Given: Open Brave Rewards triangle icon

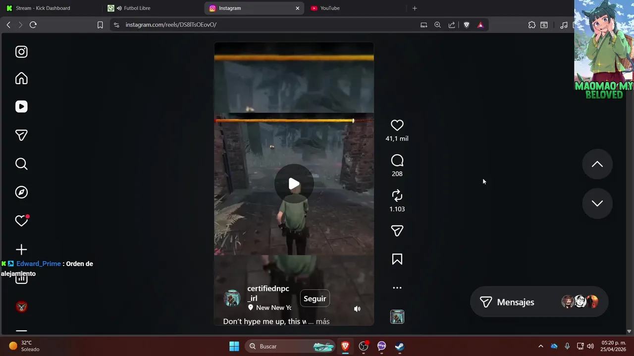Looking at the screenshot, I should [x=480, y=25].
